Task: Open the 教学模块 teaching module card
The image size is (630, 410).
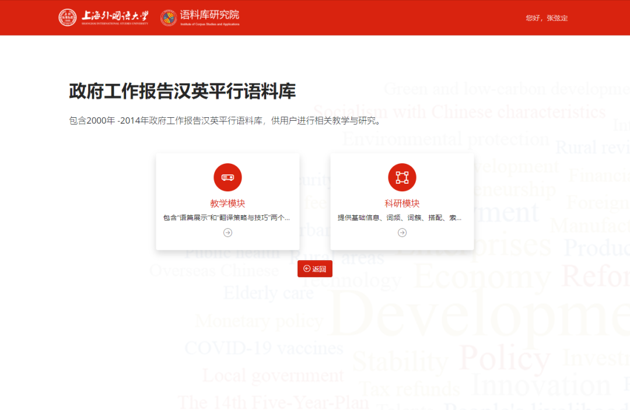Action: [228, 201]
